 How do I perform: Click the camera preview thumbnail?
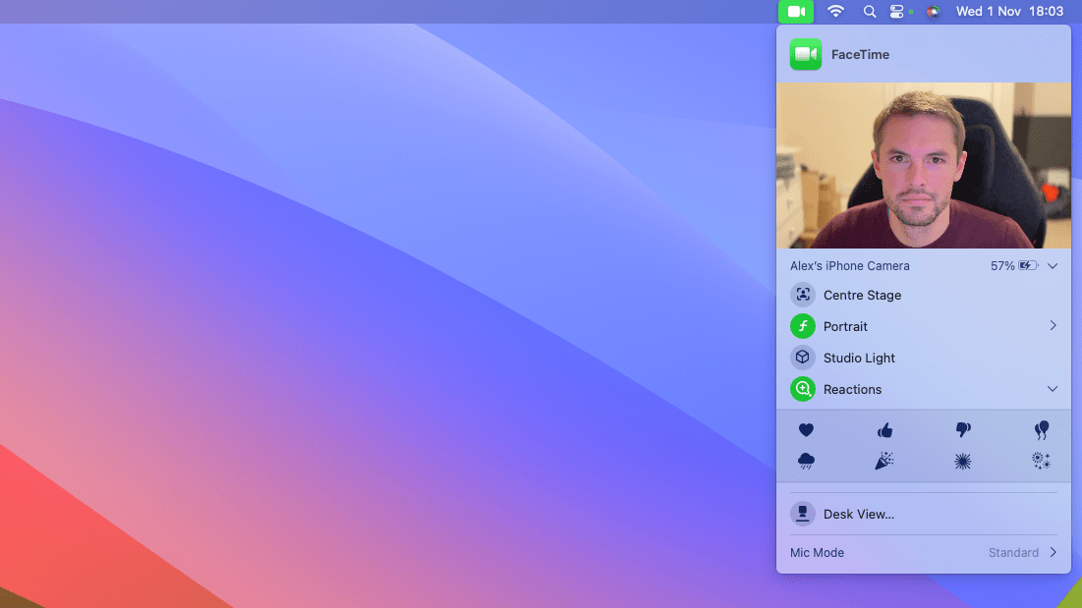point(924,165)
